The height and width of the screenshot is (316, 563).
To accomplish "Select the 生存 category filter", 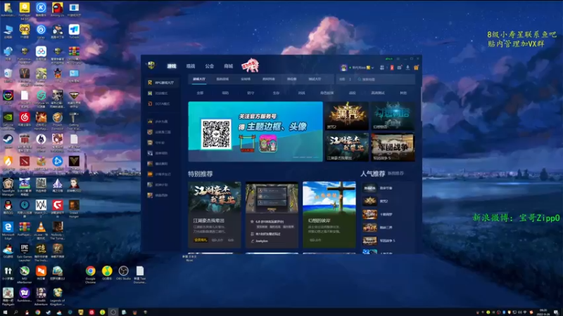I will tap(276, 93).
